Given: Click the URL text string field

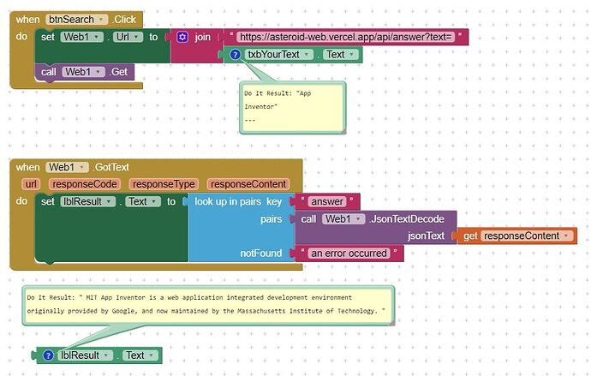Looking at the screenshot, I should [346, 37].
